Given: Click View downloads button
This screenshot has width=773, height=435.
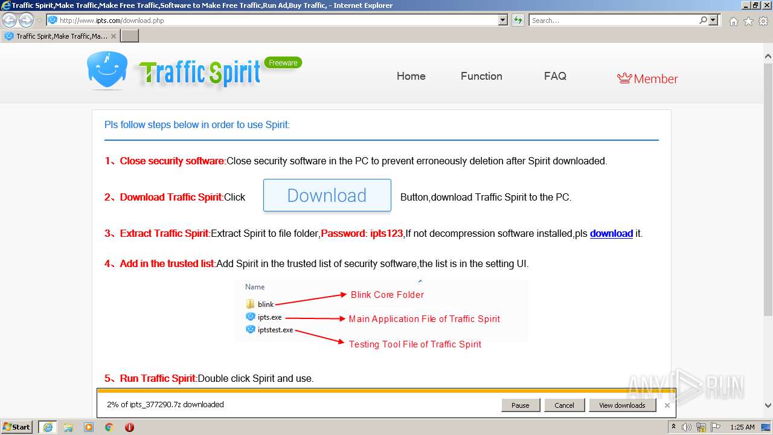Looking at the screenshot, I should [622, 405].
